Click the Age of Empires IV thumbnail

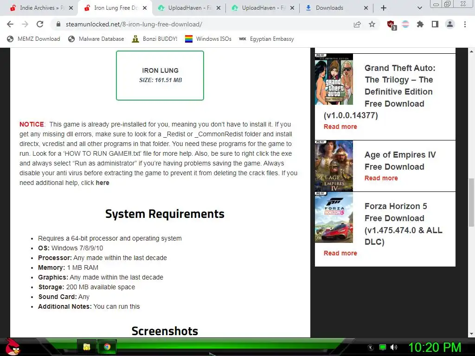pos(334,166)
